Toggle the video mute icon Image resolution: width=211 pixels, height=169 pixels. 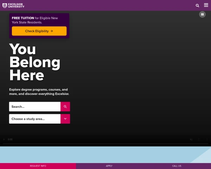[191, 139]
